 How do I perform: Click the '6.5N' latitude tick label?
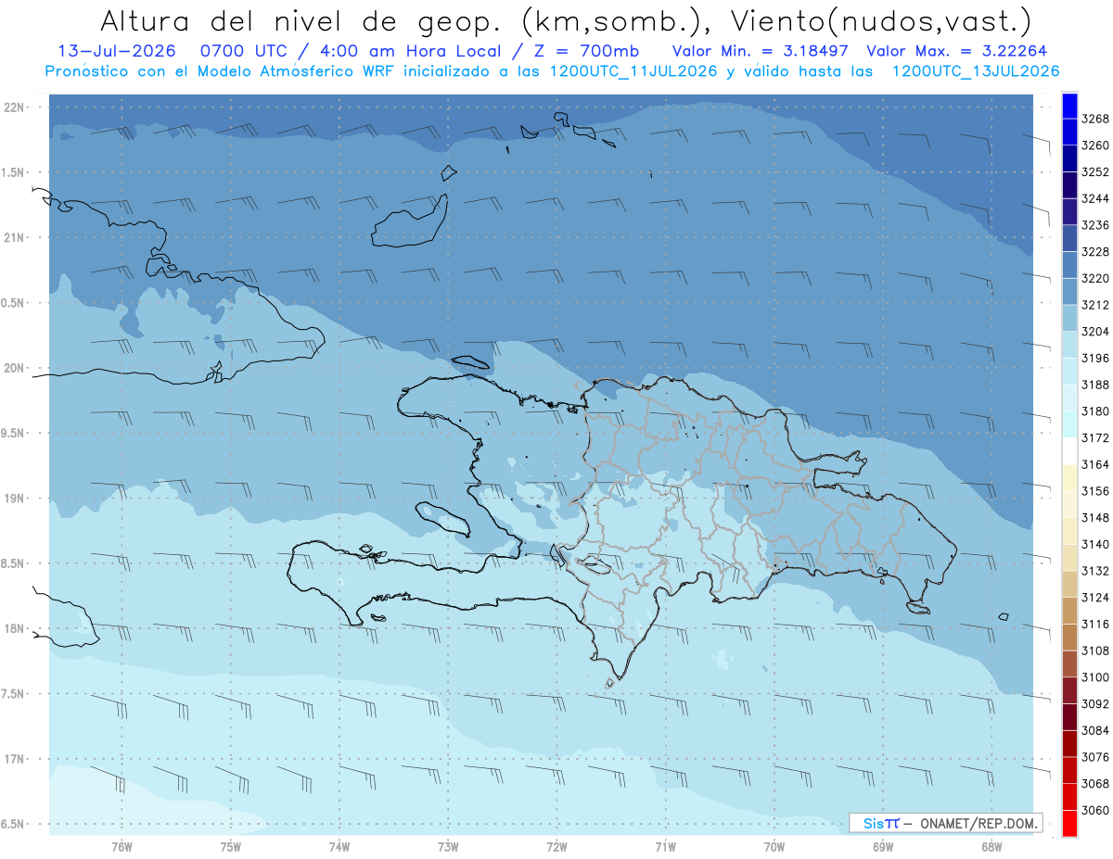14,824
